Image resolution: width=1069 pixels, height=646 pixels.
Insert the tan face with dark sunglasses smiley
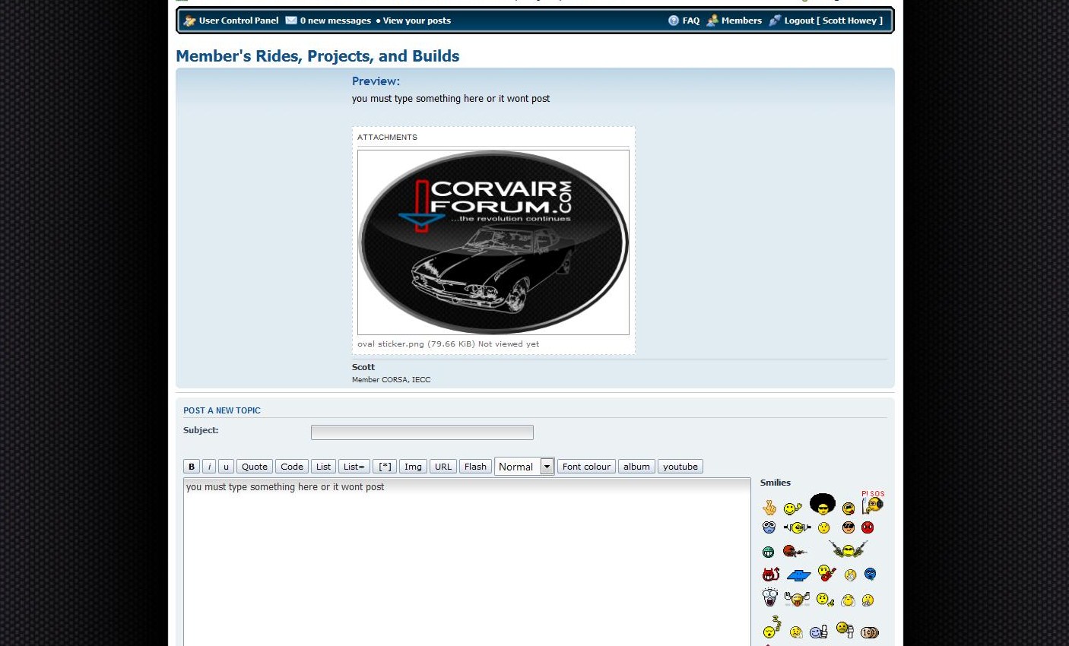point(849,527)
